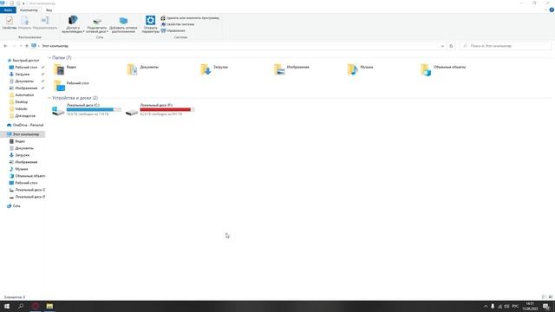
Task: Collapse the Папки (7) group
Action: [x=49, y=58]
